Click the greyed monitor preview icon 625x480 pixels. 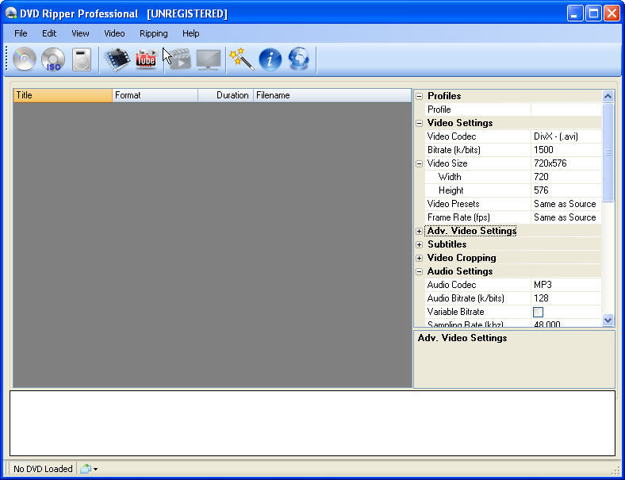209,60
